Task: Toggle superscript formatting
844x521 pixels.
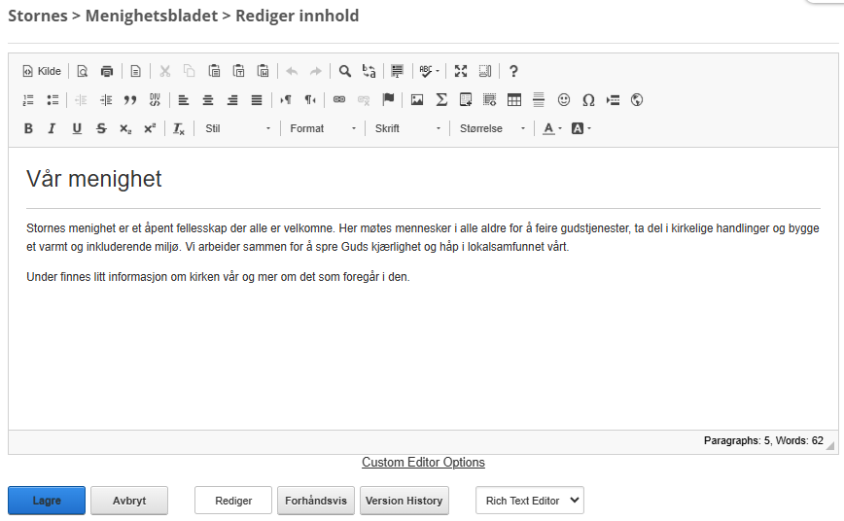Action: pos(150,128)
